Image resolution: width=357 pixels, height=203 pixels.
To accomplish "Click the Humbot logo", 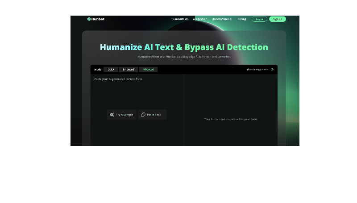I will [x=96, y=19].
